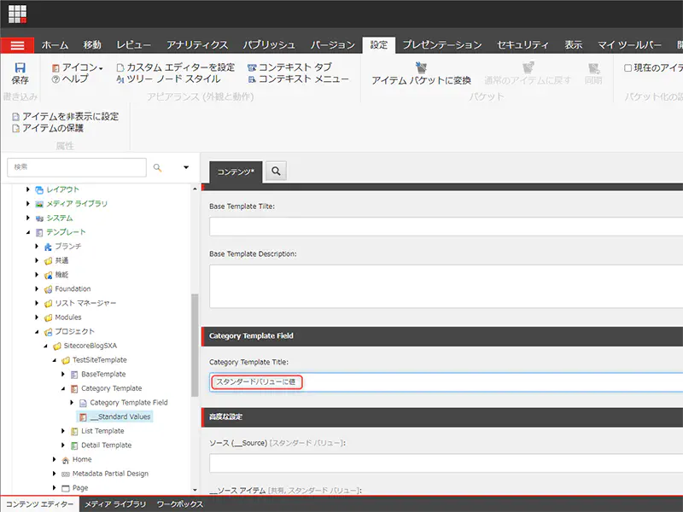
Task: Select the リスト マネージャー folder
Action: (85, 303)
